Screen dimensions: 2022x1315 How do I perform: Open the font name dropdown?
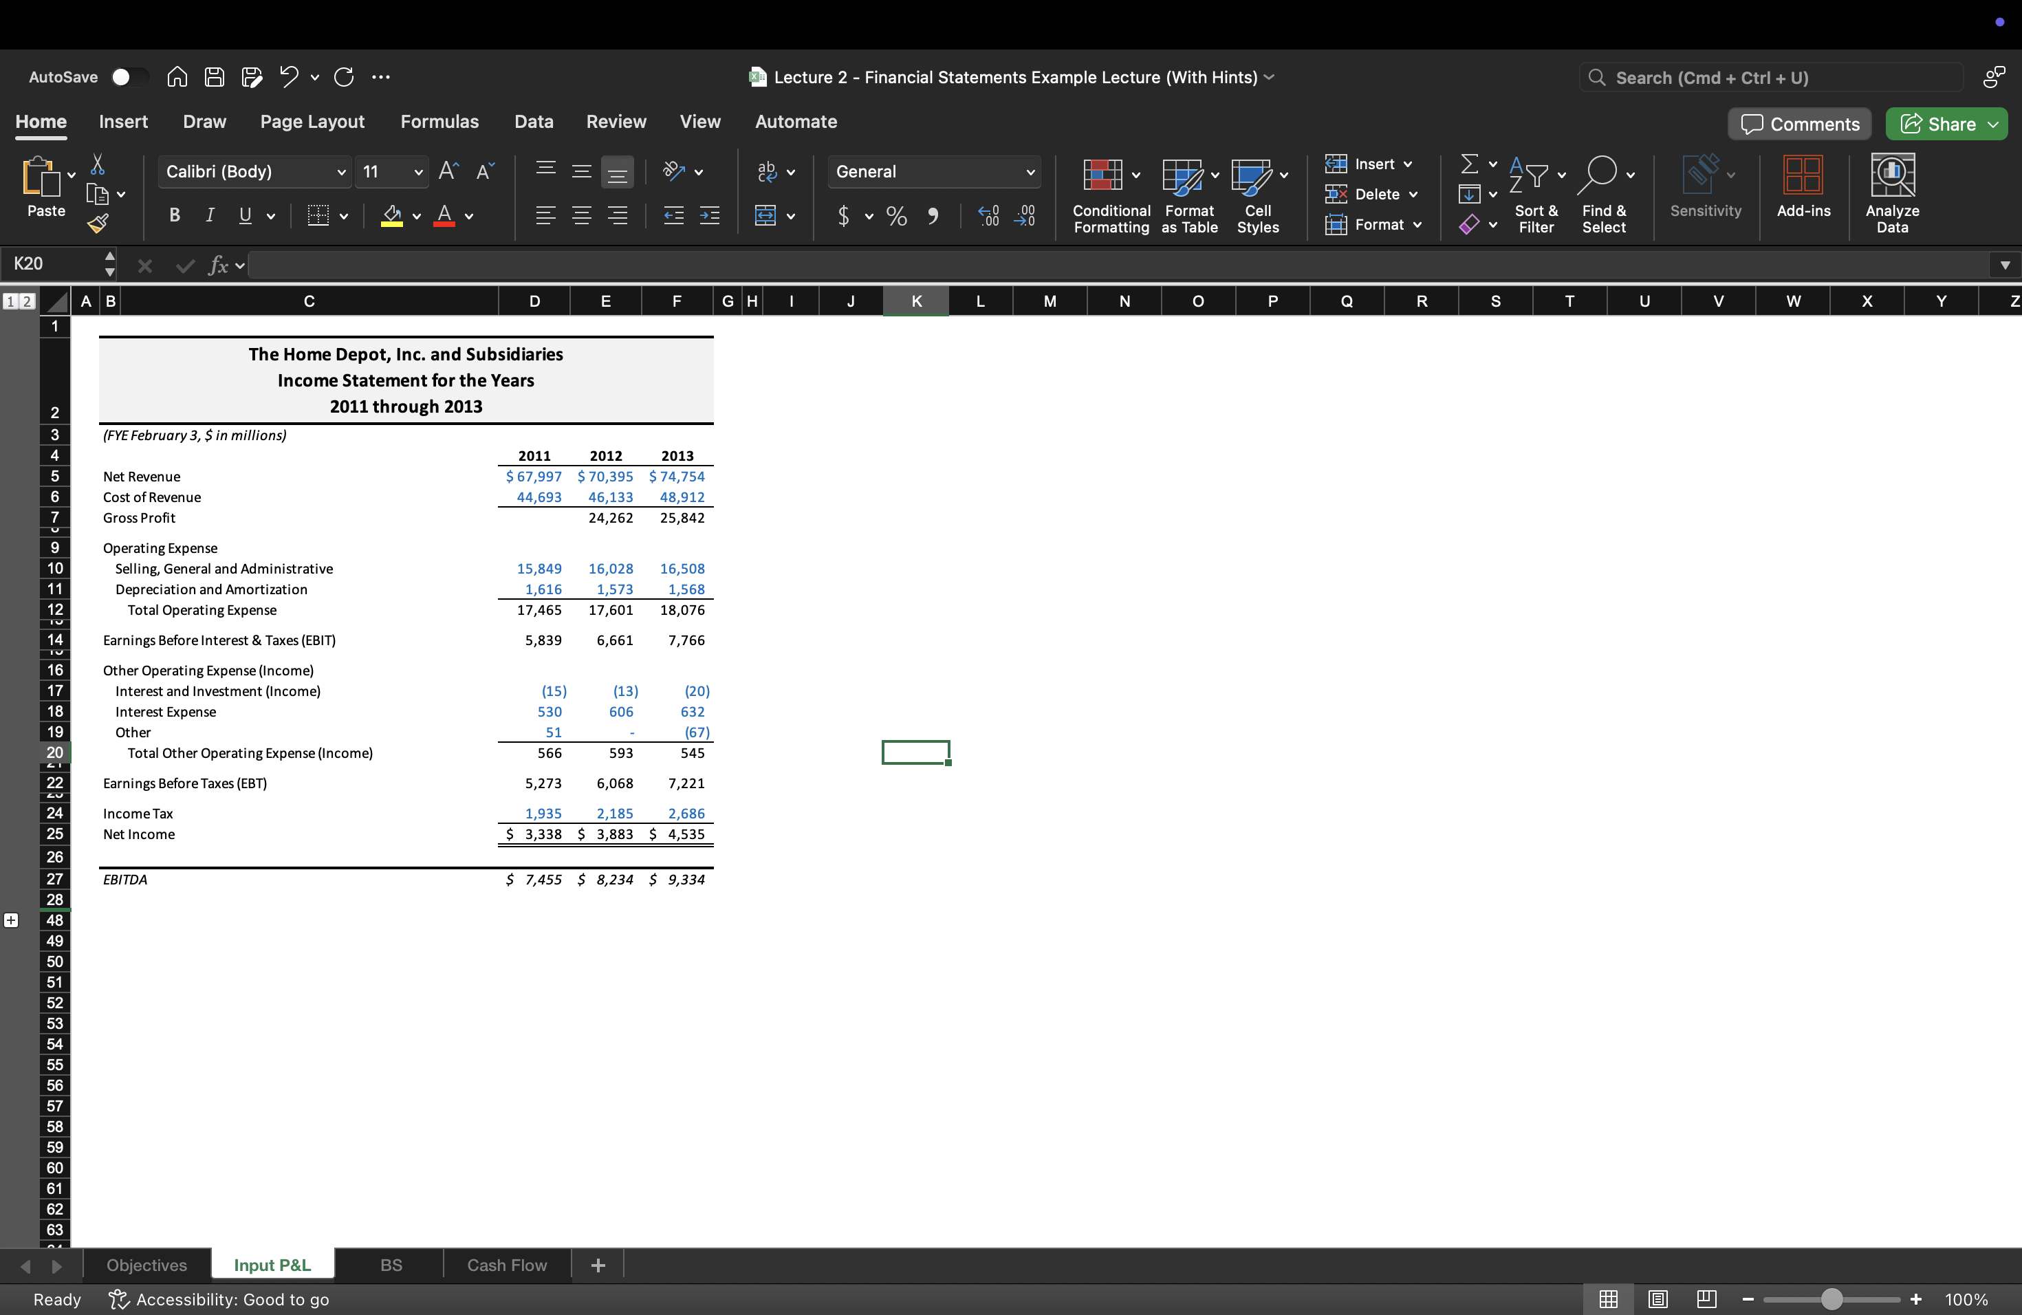(x=340, y=173)
